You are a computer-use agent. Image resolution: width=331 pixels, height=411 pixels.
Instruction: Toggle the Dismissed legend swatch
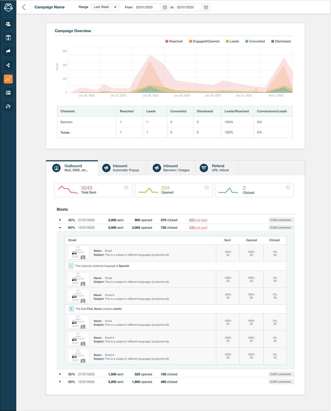coord(273,41)
